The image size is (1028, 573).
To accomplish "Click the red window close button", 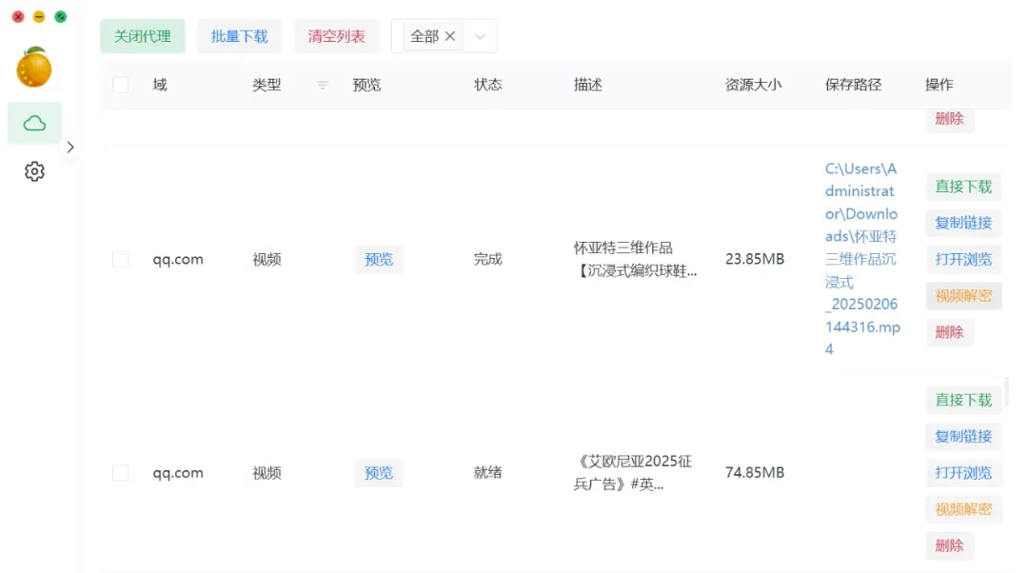I will (x=18, y=17).
